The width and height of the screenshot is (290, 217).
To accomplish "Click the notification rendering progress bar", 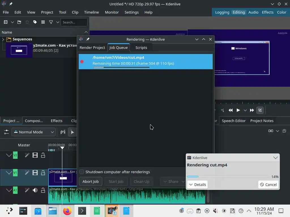I will (x=228, y=177).
